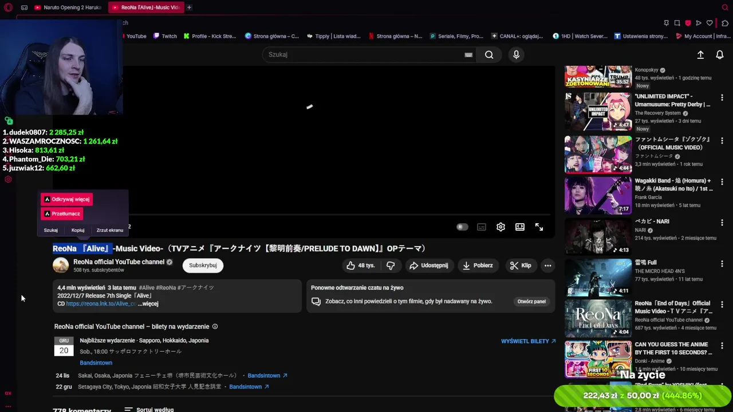Open YouTube notifications bell
The image size is (733, 412).
tap(720, 55)
